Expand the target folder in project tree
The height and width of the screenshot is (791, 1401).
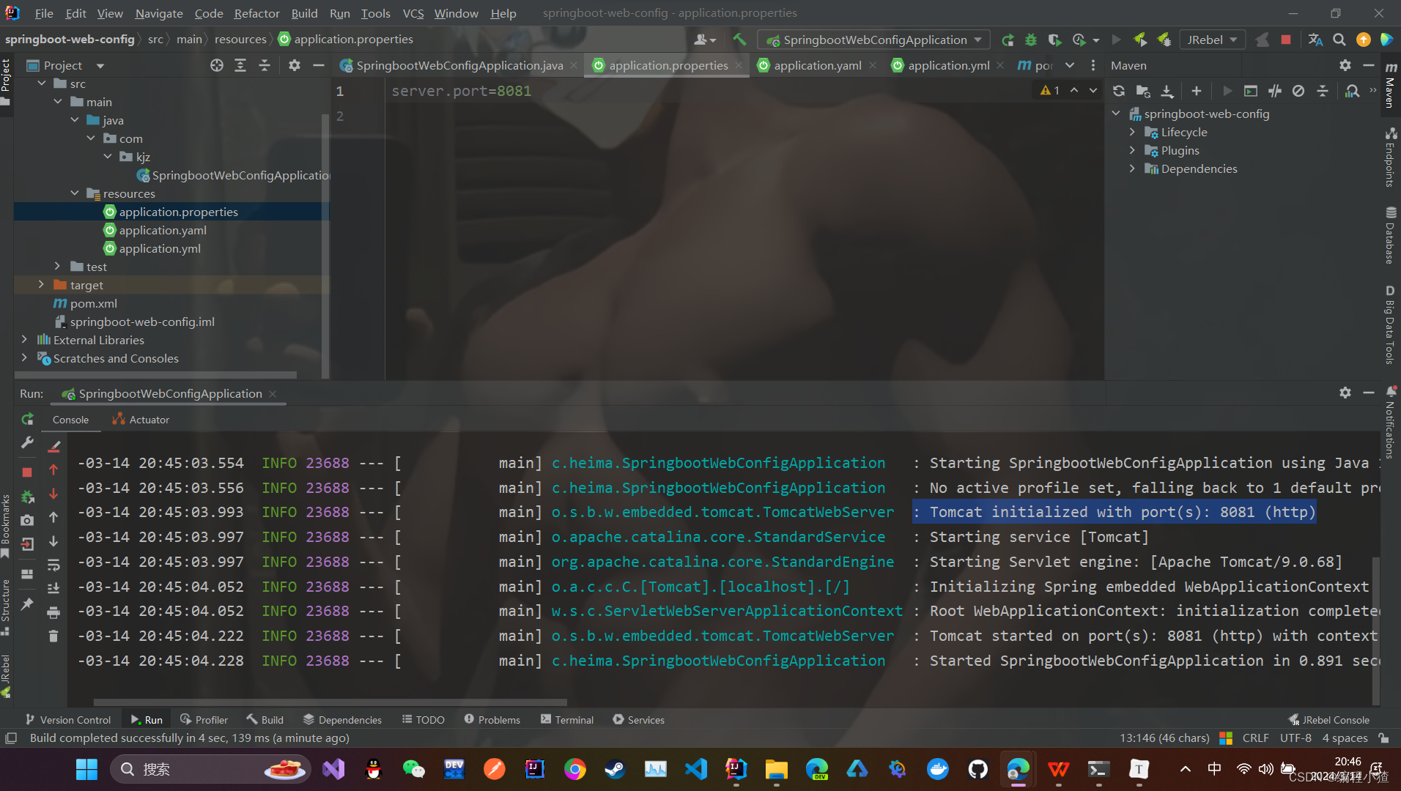tap(41, 285)
